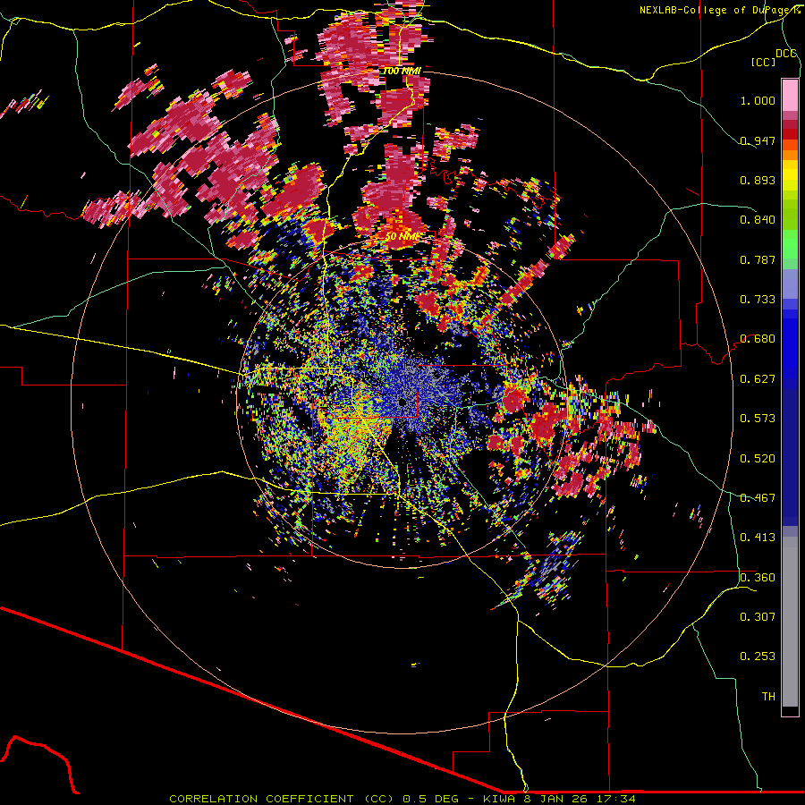Select the 0.413 scale value

pos(758,538)
